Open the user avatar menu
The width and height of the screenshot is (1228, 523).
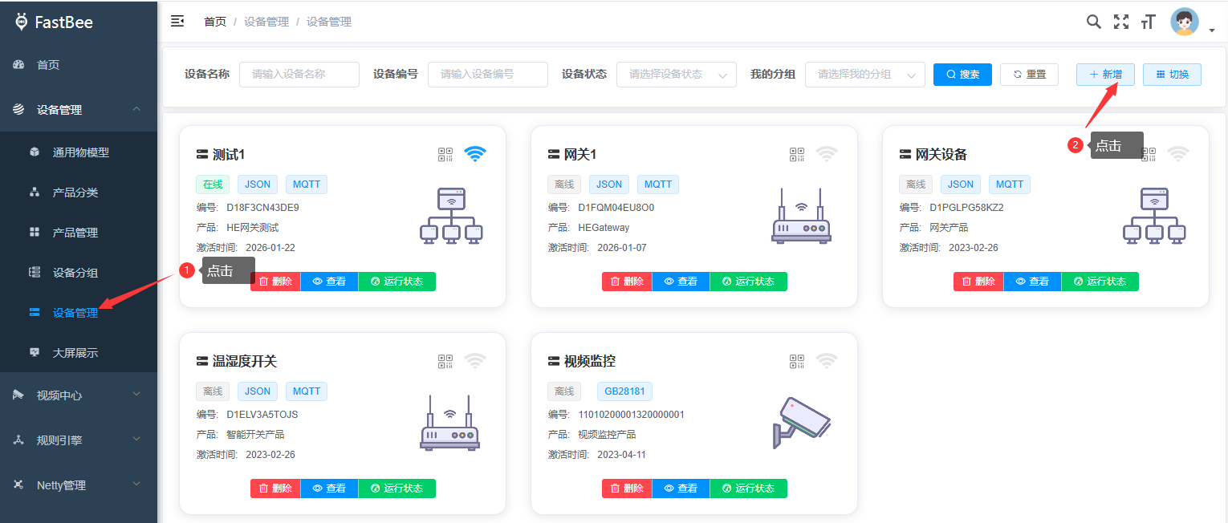point(1184,21)
